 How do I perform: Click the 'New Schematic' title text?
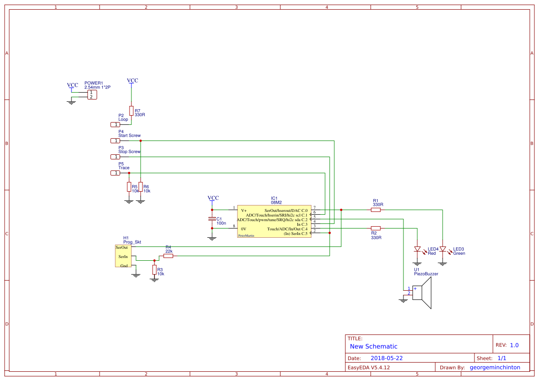[373, 346]
